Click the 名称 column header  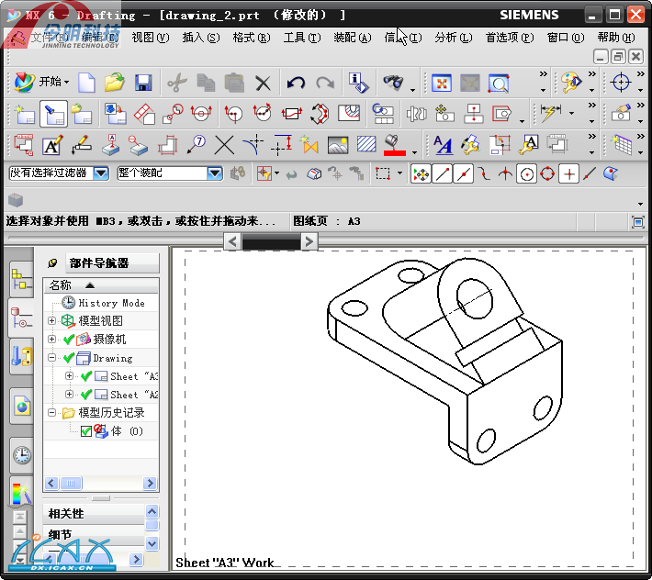tap(61, 285)
